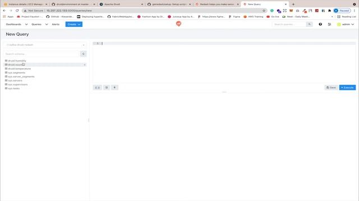
Task: Click the Search schema input field
Action: (41, 54)
